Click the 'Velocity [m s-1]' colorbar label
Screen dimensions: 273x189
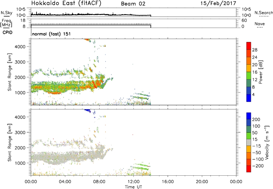267,142
